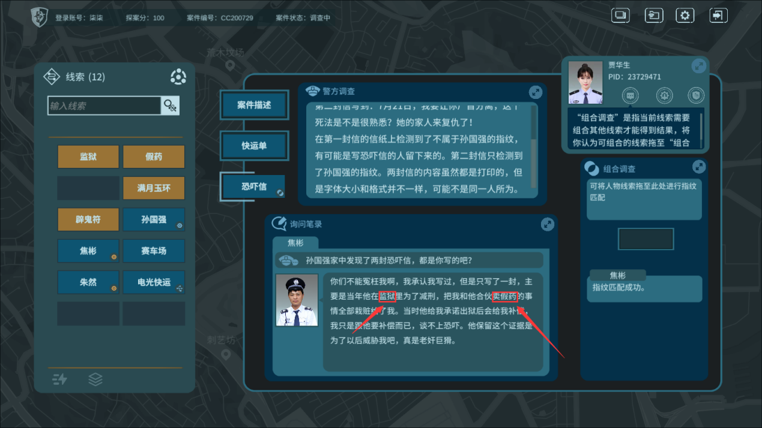
Task: Expand the 询问笔录 panel
Action: pos(547,224)
